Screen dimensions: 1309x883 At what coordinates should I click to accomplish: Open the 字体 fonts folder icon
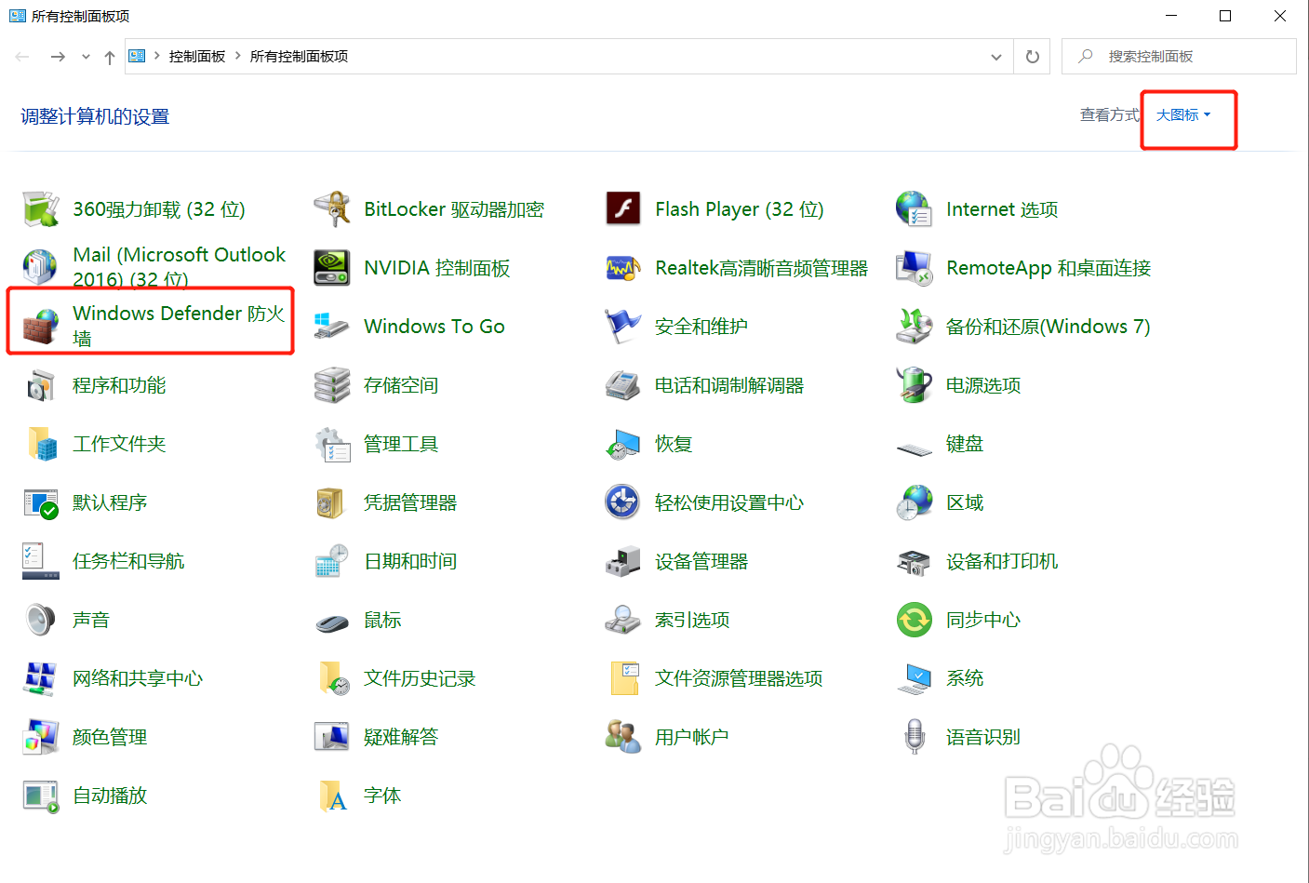tap(333, 796)
